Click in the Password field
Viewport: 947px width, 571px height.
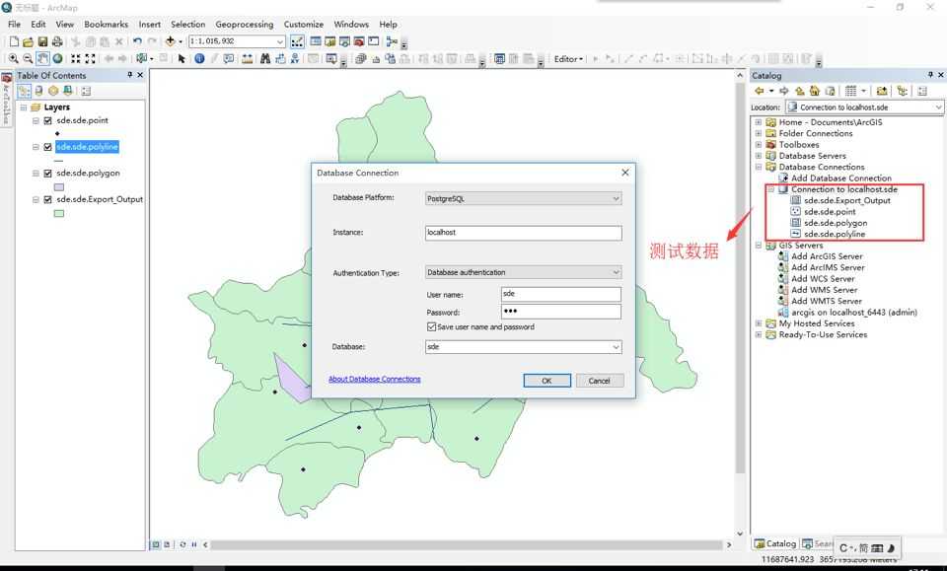point(560,312)
